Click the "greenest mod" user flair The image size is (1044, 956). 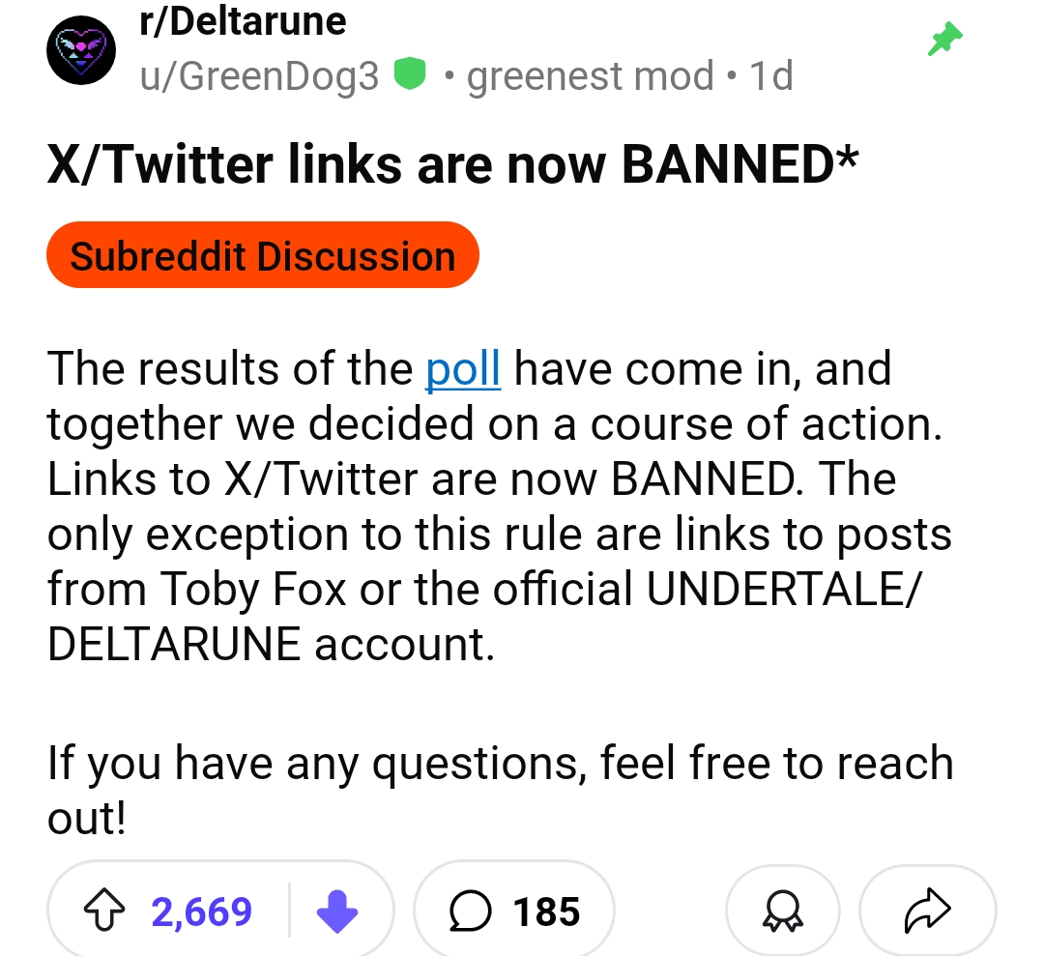point(590,75)
